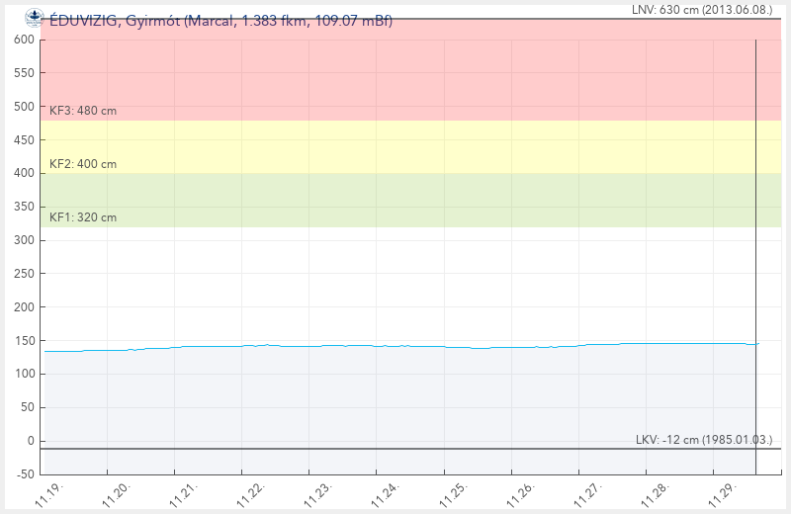This screenshot has width=791, height=514.
Task: Click the KF3: 480 cm label
Action: [x=83, y=111]
